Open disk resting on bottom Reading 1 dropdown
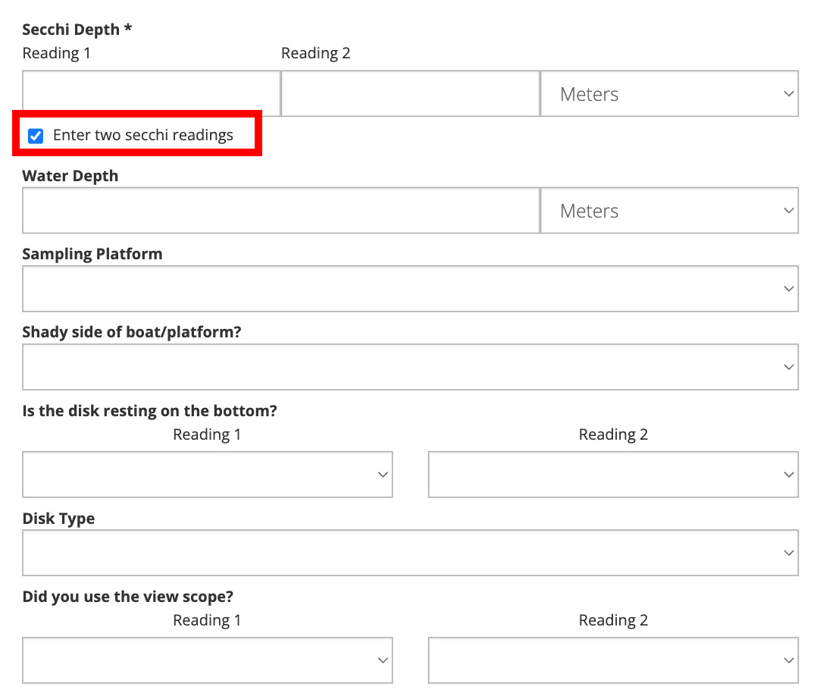The width and height of the screenshot is (817, 696). 207,475
